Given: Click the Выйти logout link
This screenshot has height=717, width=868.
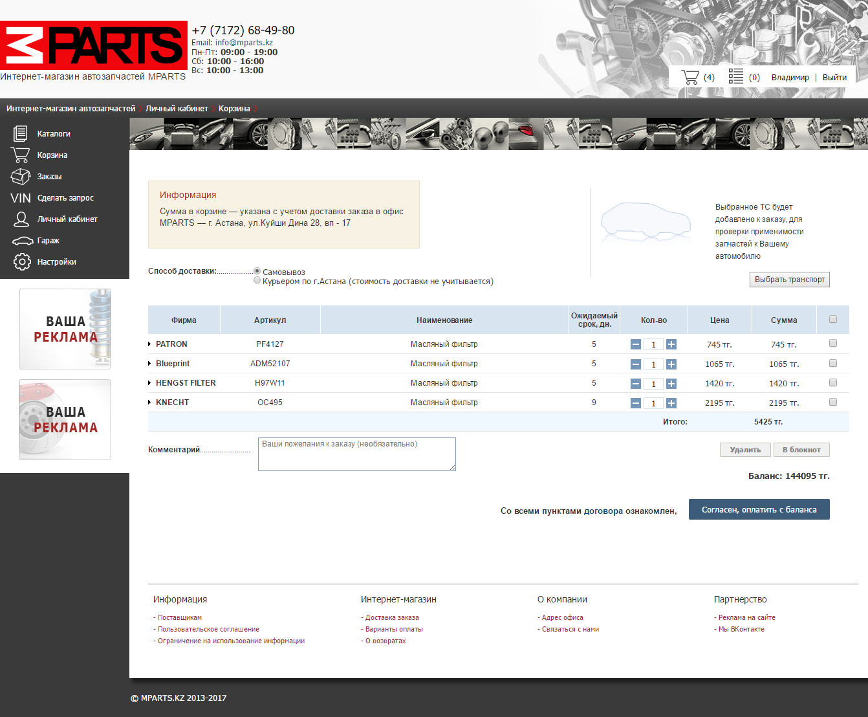Looking at the screenshot, I should [x=834, y=77].
